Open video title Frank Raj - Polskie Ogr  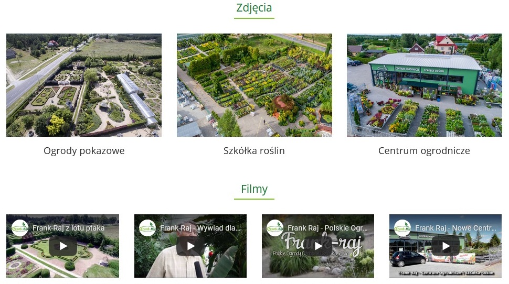327,228
